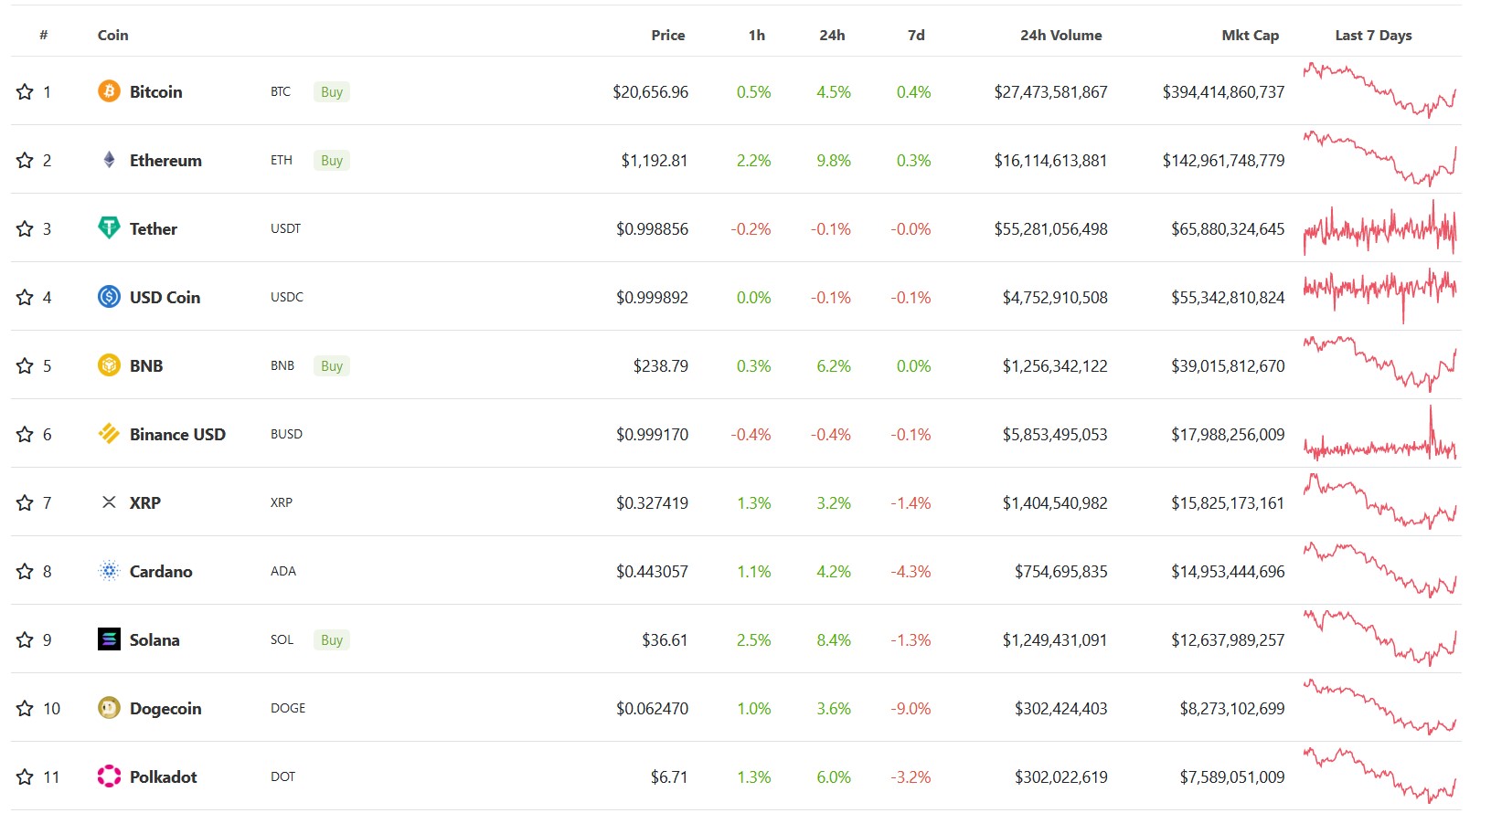Screen dimensions: 1491x813
Task: Sort by the 7d change header
Action: (x=916, y=35)
